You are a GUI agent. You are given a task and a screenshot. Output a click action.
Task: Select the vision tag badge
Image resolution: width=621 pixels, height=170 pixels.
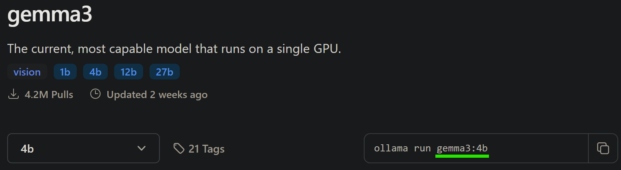27,72
